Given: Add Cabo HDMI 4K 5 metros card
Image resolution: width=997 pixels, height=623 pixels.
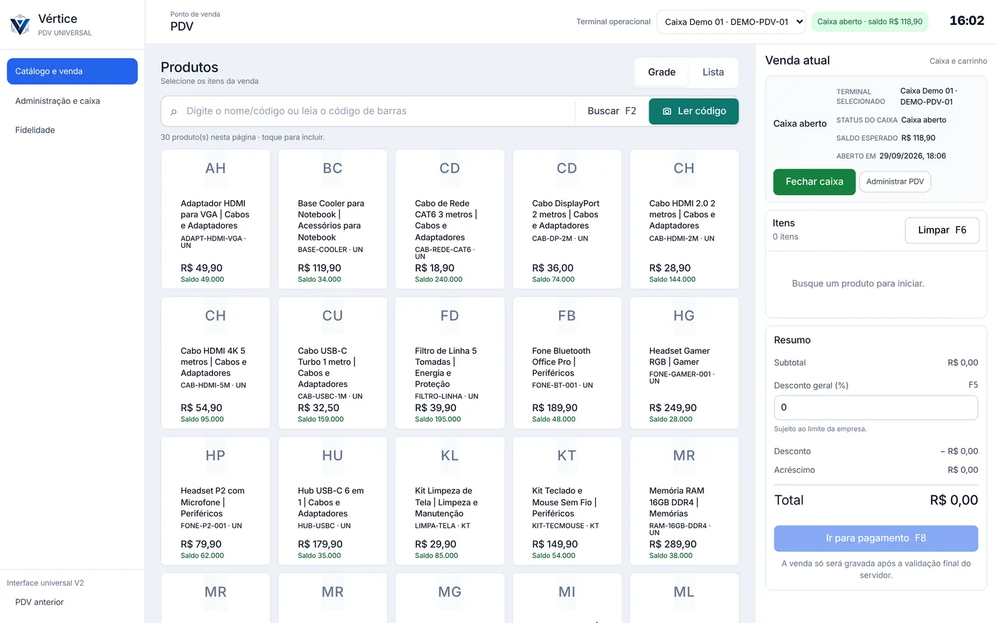Looking at the screenshot, I should (x=216, y=363).
